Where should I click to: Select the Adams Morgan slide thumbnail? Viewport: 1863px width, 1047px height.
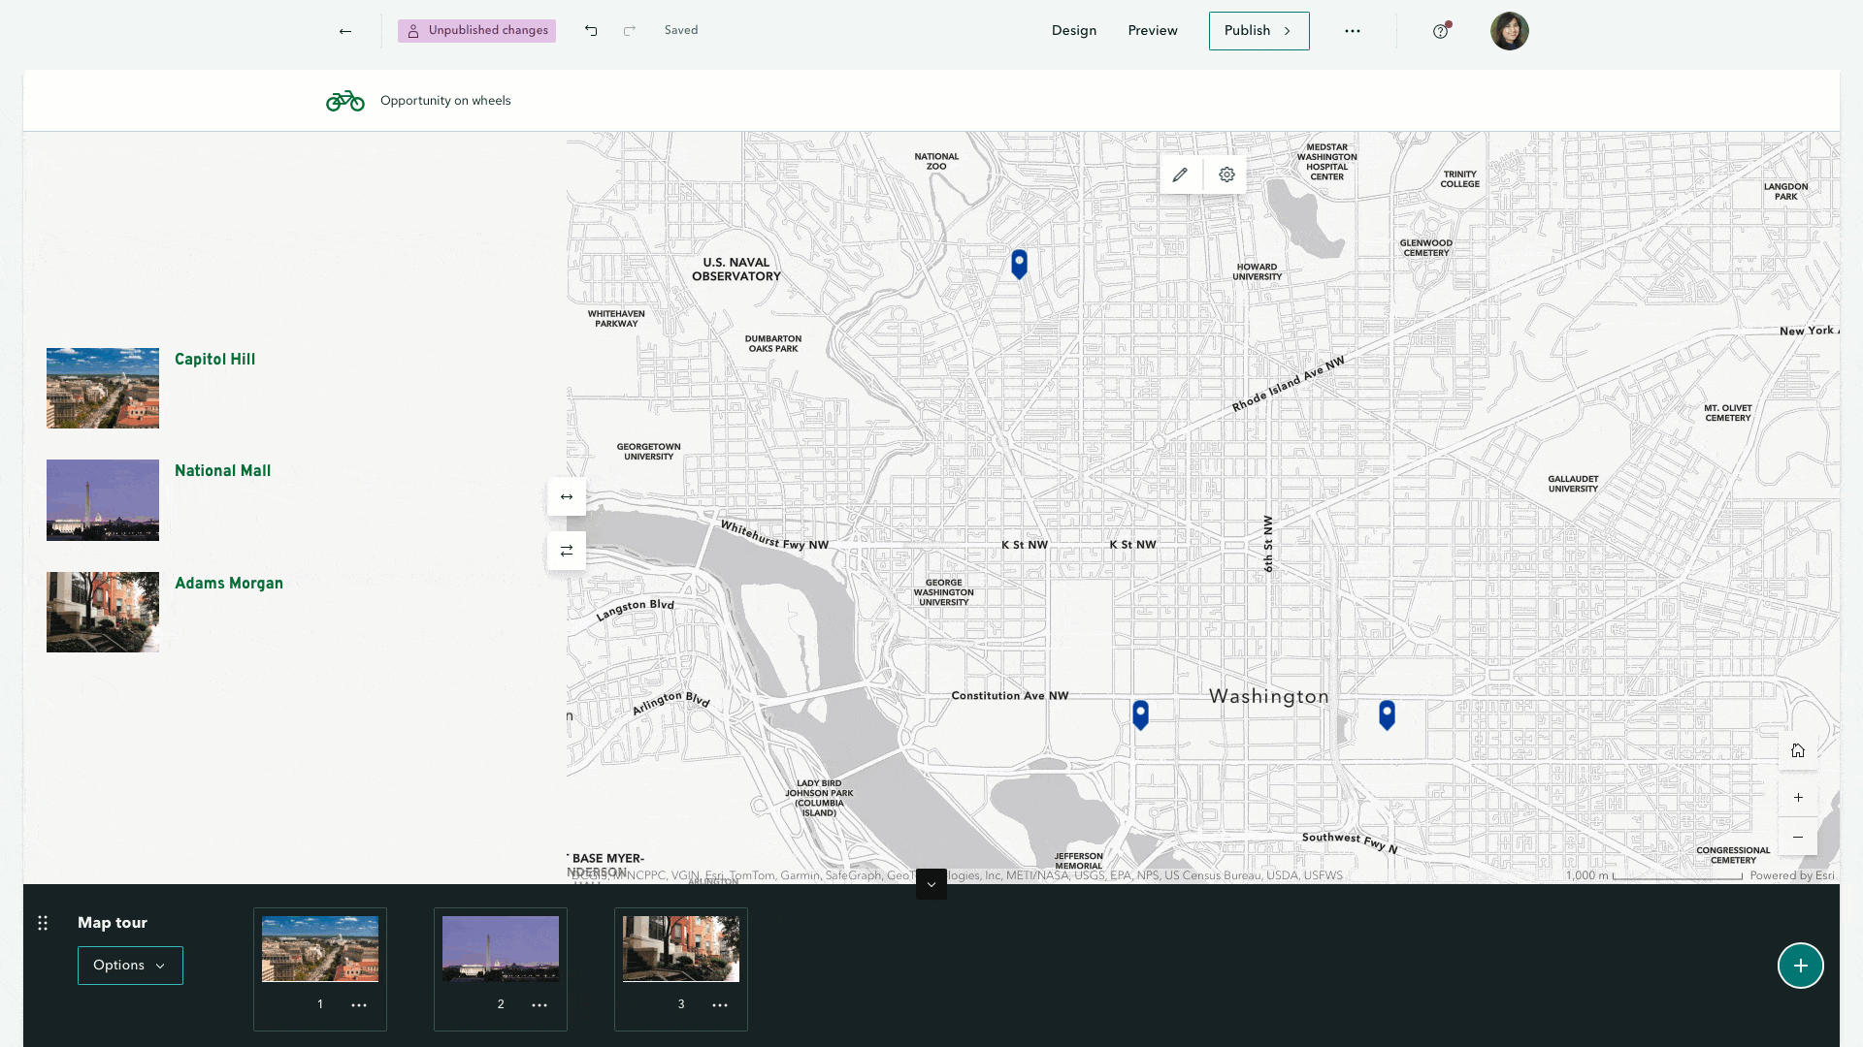(680, 948)
